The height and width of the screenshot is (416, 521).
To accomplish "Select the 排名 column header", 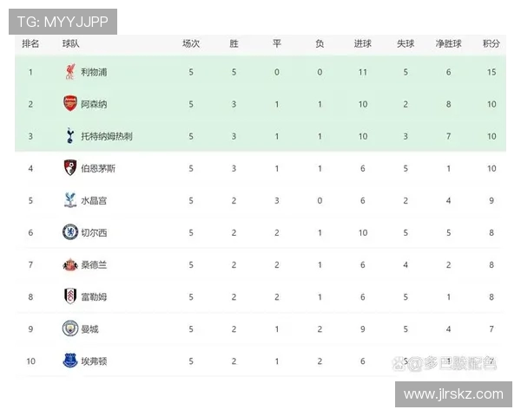I will (30, 43).
